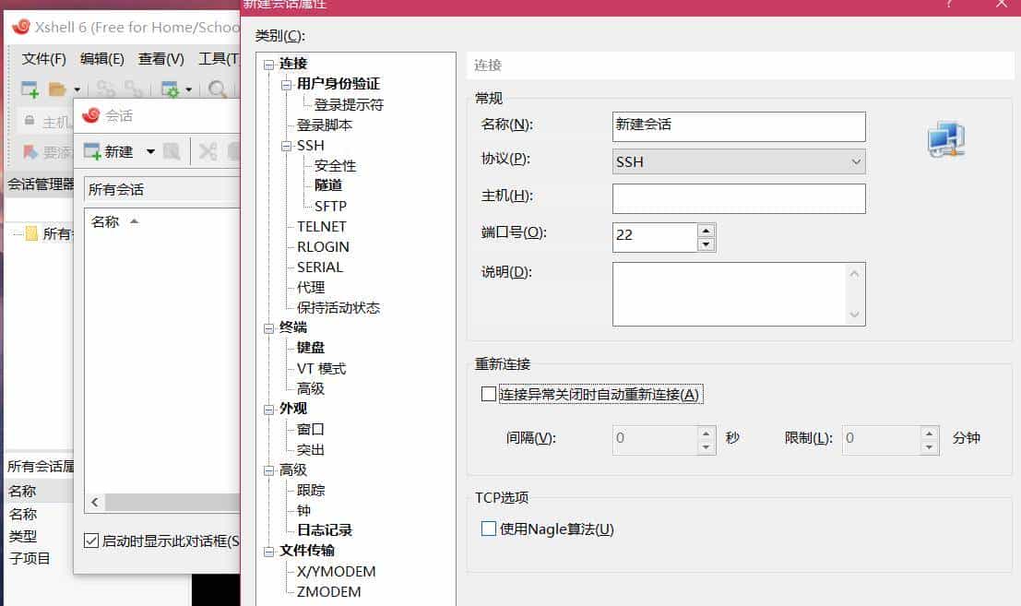
Task: Open a new session with the new session icon
Action: pos(27,89)
